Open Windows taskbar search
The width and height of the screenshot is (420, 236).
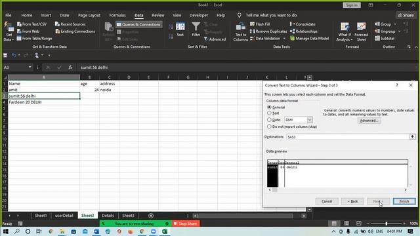pyautogui.click(x=17, y=231)
